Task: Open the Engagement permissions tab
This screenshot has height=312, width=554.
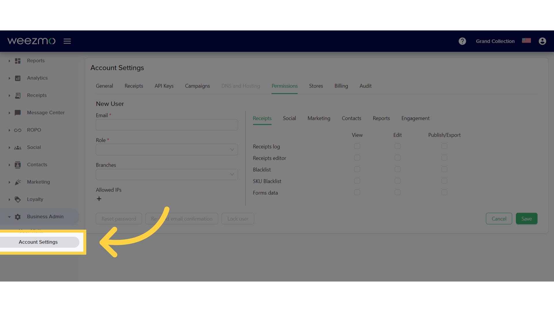Action: (x=415, y=118)
